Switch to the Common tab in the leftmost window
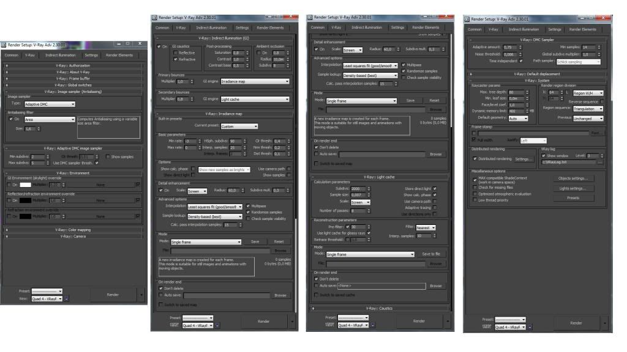The height and width of the screenshot is (352, 627). coord(12,55)
